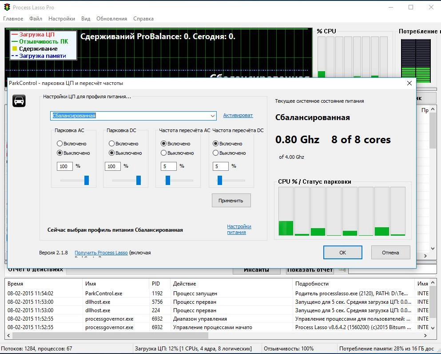Click the Process Lasso traffic-light app icon
The width and height of the screenshot is (441, 354).
tap(7, 7)
